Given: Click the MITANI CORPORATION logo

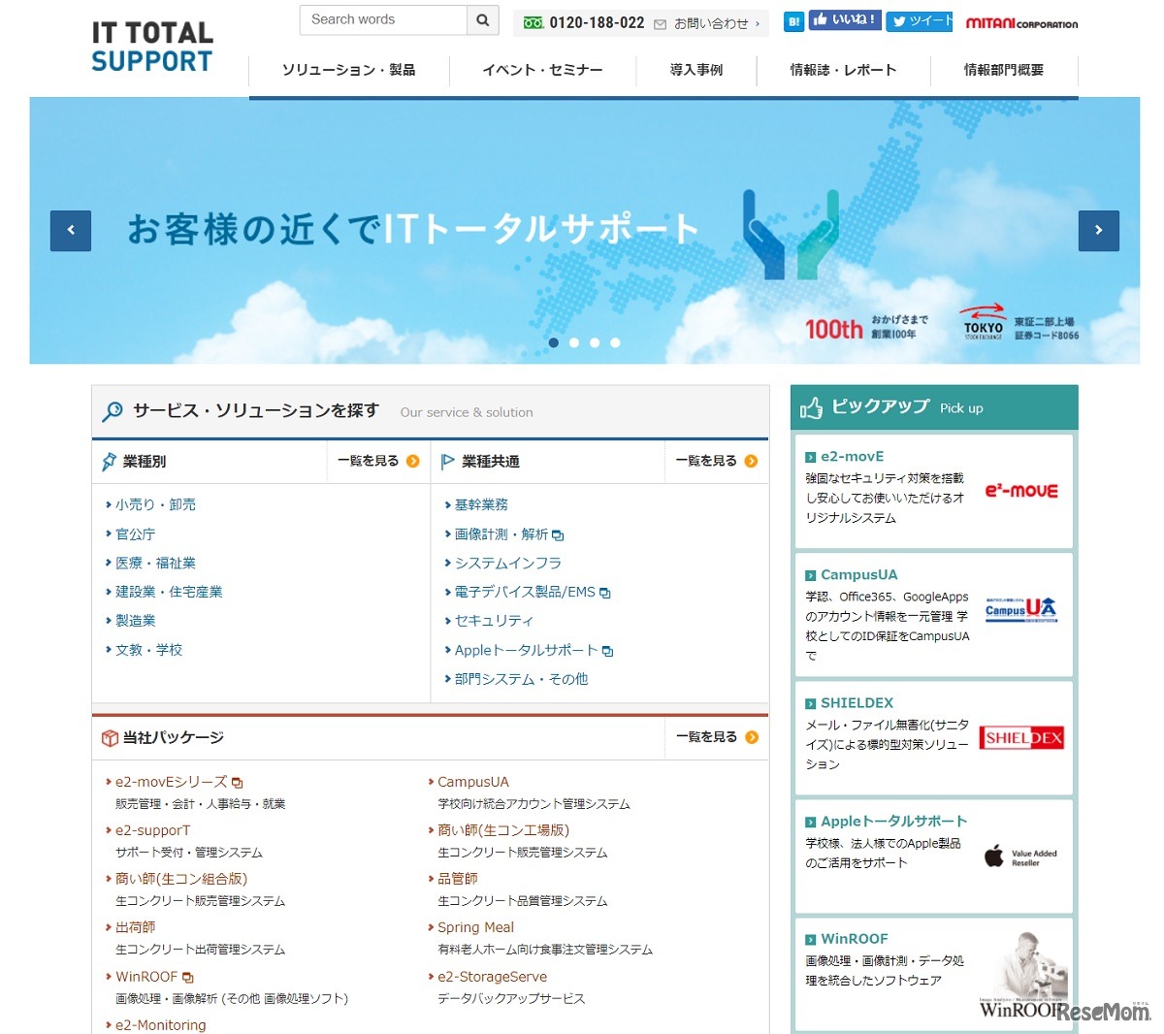Looking at the screenshot, I should (x=1020, y=22).
